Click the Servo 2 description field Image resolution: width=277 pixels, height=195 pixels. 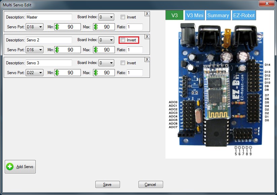(49, 40)
